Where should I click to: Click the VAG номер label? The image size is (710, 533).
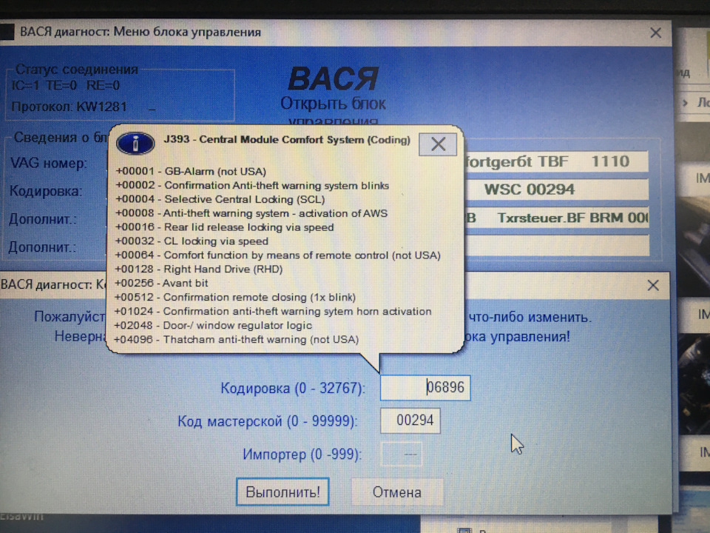point(49,163)
